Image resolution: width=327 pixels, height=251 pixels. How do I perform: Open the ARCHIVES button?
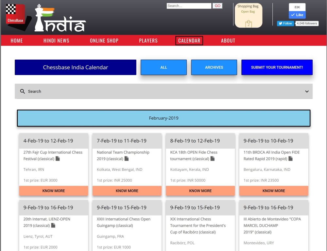(x=214, y=67)
